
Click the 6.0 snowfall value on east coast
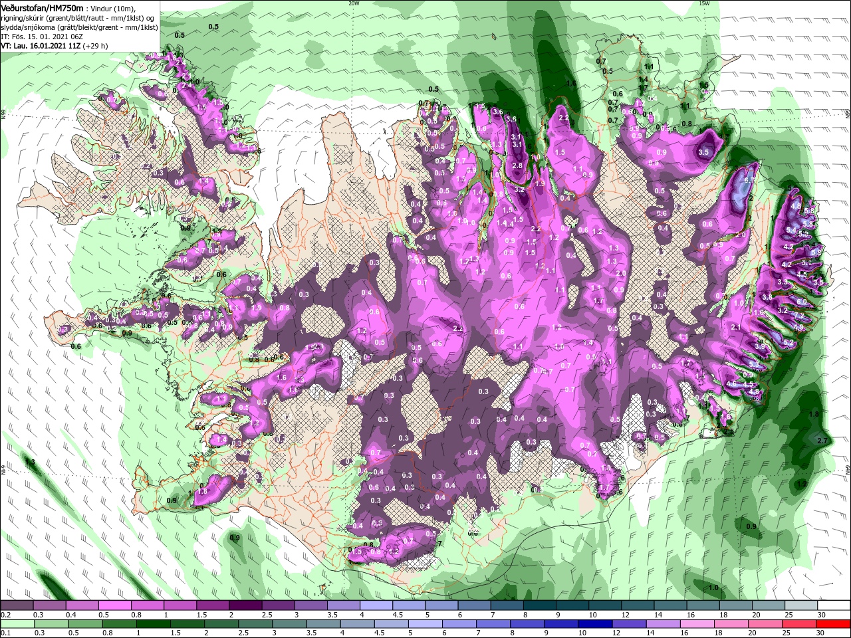coord(801,302)
